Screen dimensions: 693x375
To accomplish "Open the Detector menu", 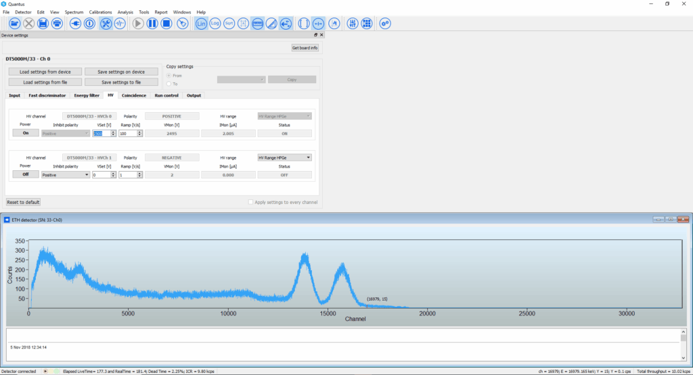I will [23, 12].
